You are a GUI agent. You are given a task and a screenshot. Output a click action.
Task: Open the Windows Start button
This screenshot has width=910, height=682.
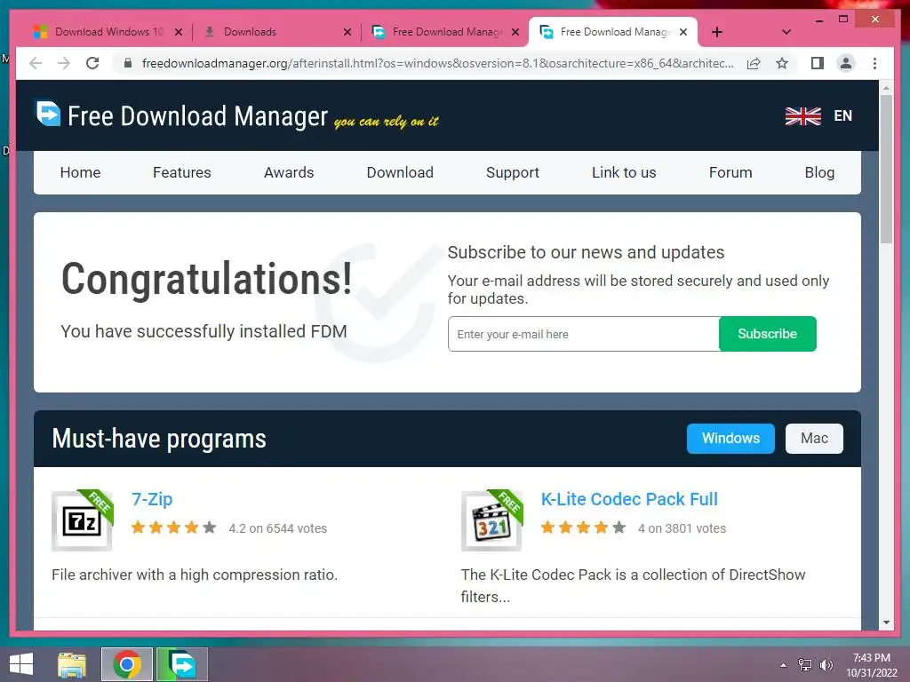tap(21, 664)
